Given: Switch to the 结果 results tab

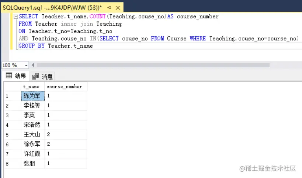Looking at the screenshot, I should click(x=16, y=76).
